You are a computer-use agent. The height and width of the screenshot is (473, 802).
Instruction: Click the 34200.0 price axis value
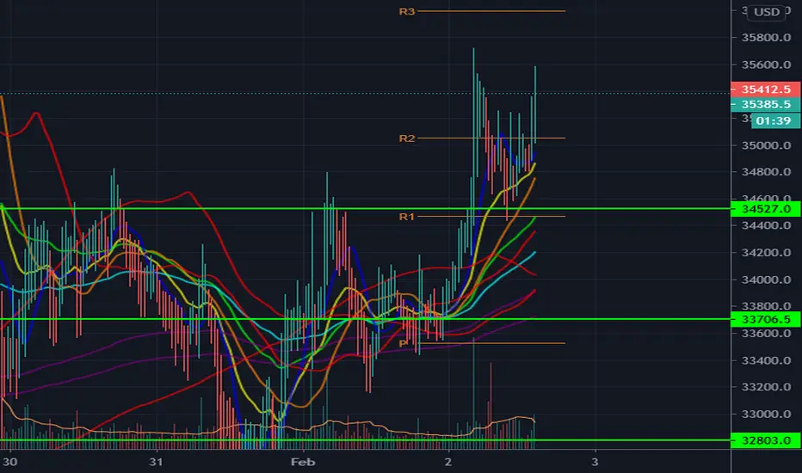[x=766, y=252]
